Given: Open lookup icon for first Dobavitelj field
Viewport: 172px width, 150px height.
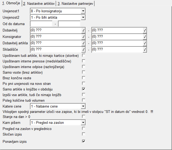Looking at the screenshot, I should tap(83, 30).
